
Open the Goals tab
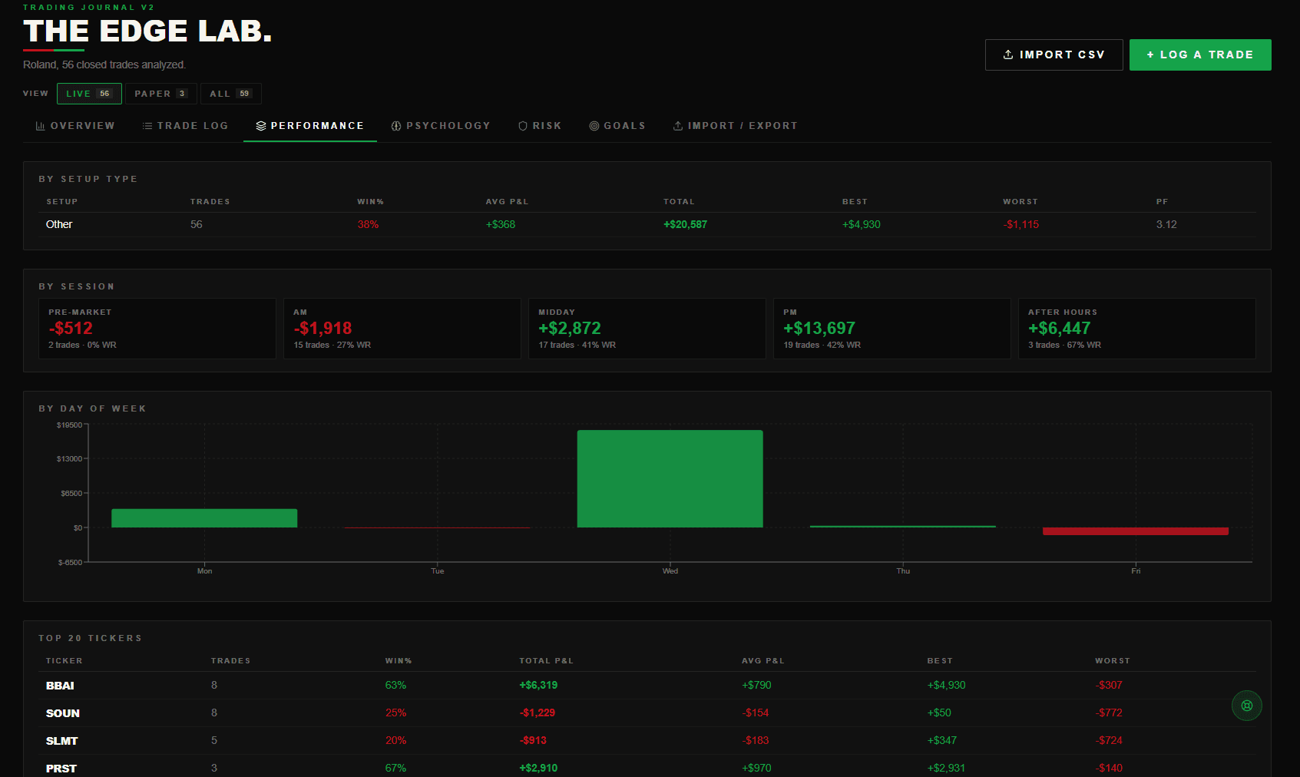(x=617, y=126)
